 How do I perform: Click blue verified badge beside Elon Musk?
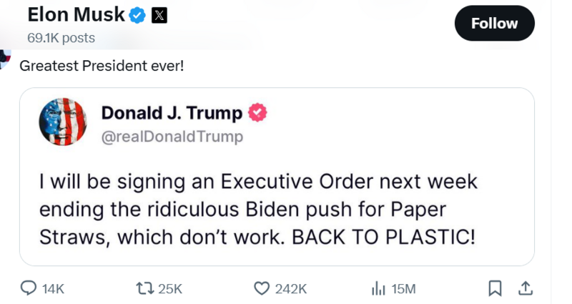[x=138, y=15]
